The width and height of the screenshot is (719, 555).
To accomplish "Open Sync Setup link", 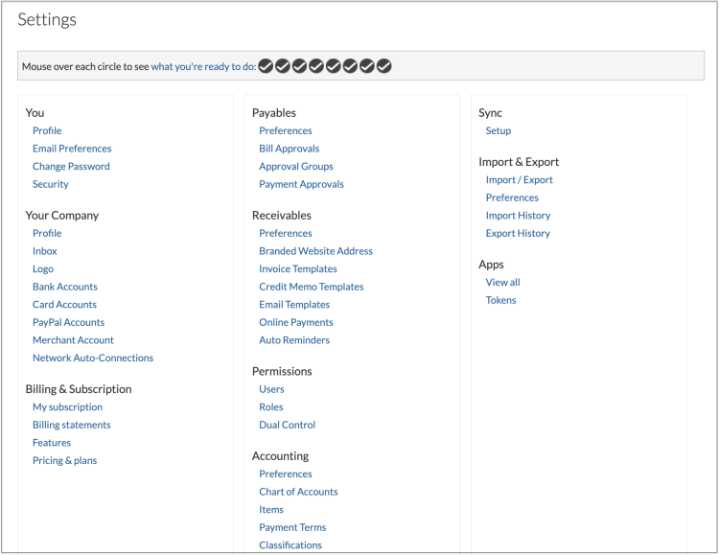I will [x=498, y=130].
